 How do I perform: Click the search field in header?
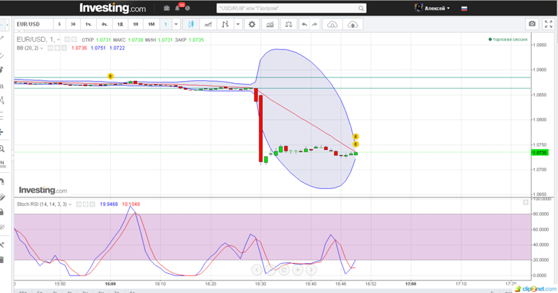pos(291,8)
